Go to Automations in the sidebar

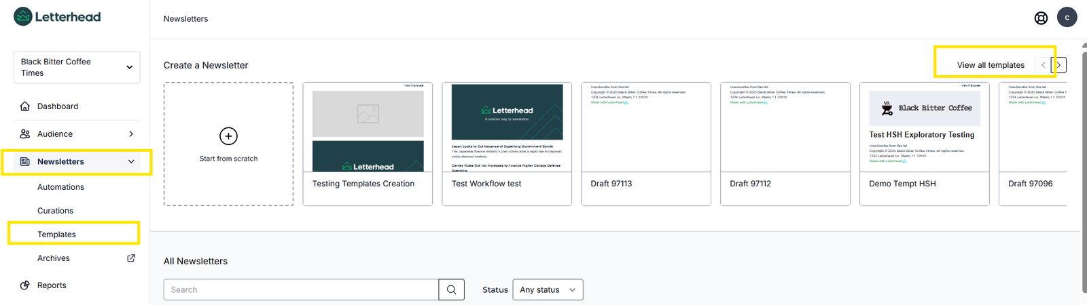pos(60,187)
